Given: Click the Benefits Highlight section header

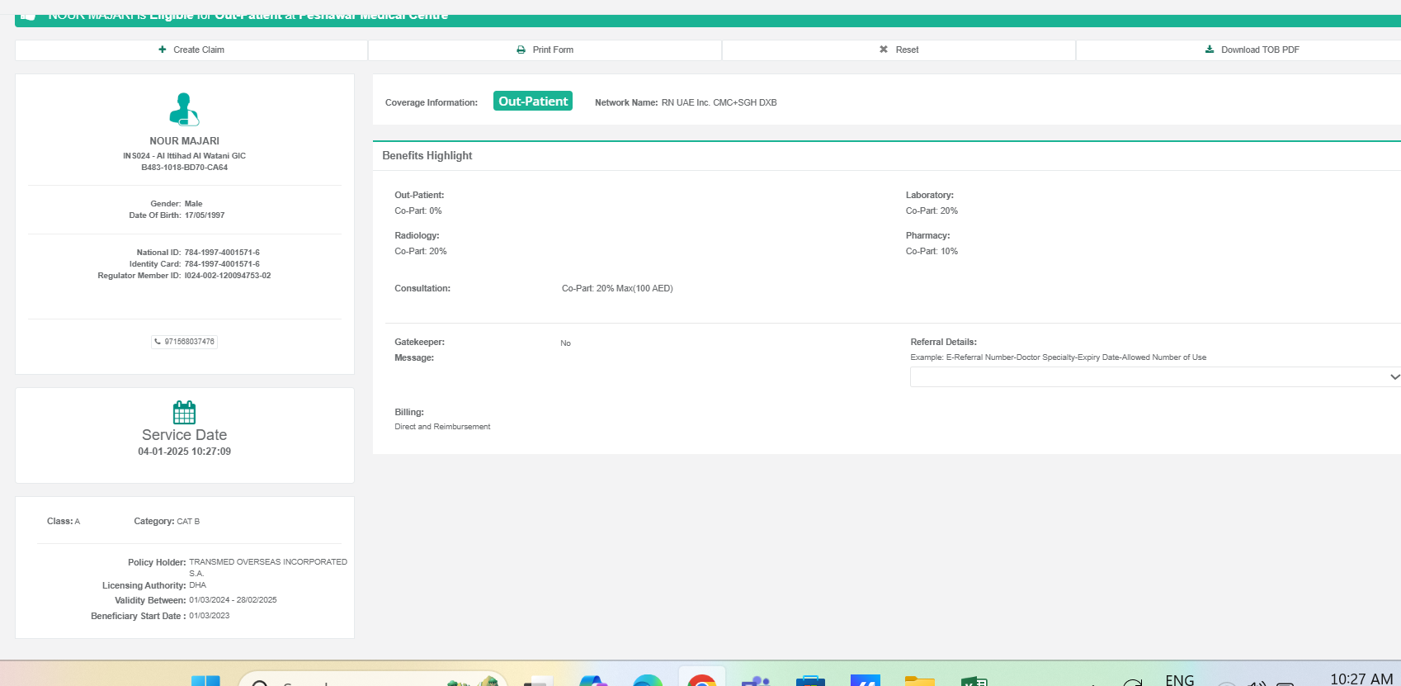Looking at the screenshot, I should (427, 155).
